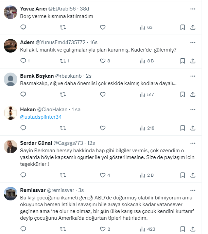Expand the three-dot menu on Remissvar's tweet
Screen dimensions: 208x234
(x=193, y=190)
